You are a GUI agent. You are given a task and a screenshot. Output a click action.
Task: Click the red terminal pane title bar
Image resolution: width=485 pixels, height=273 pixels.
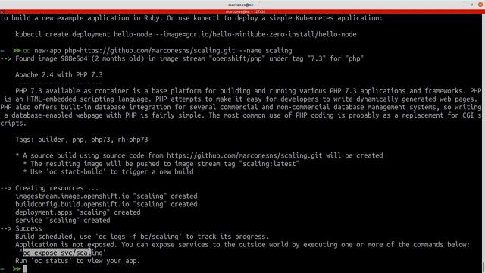coord(242,11)
